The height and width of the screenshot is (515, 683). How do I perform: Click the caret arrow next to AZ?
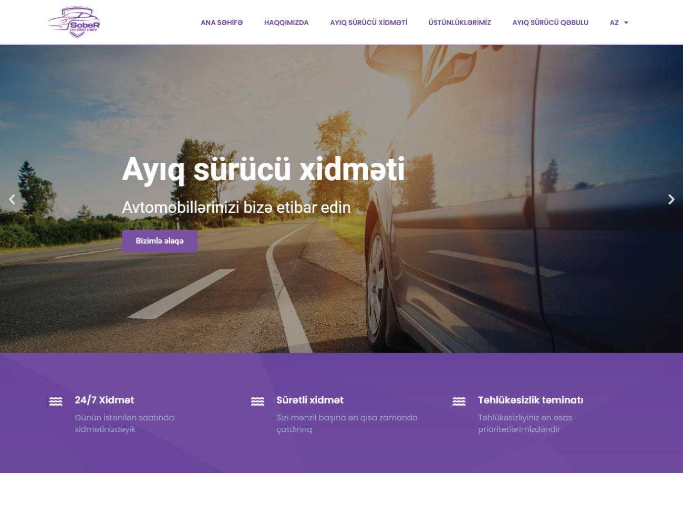(626, 23)
